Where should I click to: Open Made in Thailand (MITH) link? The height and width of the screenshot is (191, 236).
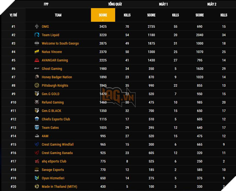point(60,187)
